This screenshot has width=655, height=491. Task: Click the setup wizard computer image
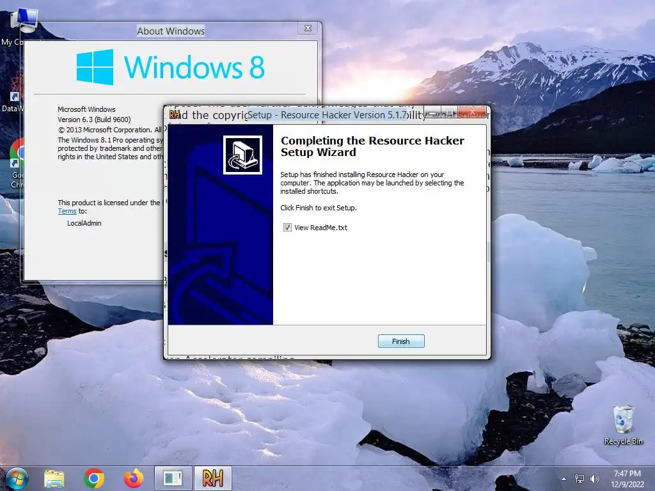(242, 155)
